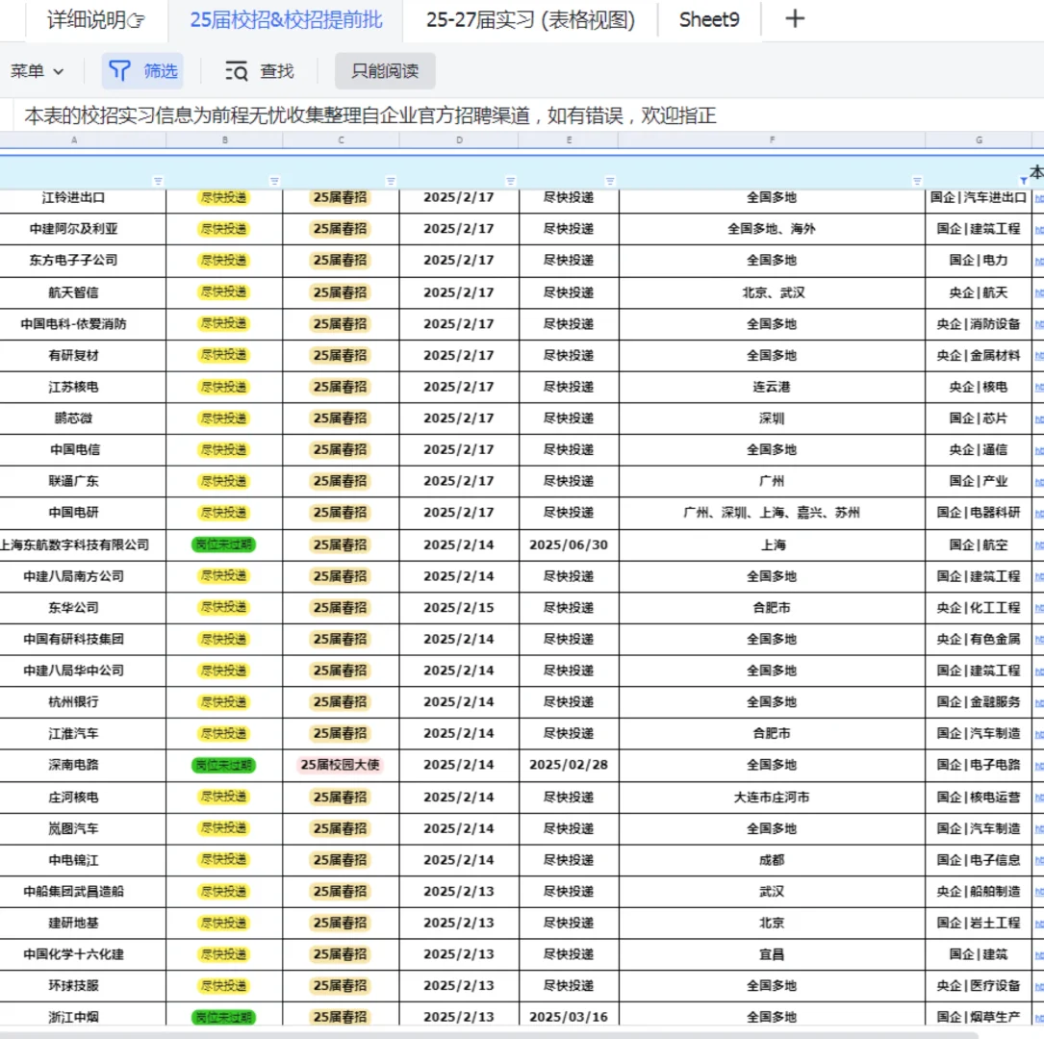
Task: Open column C filter icon
Action: click(391, 181)
